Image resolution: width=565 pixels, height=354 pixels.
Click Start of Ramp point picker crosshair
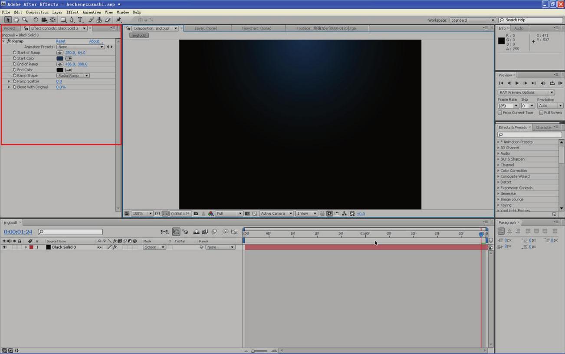pos(60,52)
